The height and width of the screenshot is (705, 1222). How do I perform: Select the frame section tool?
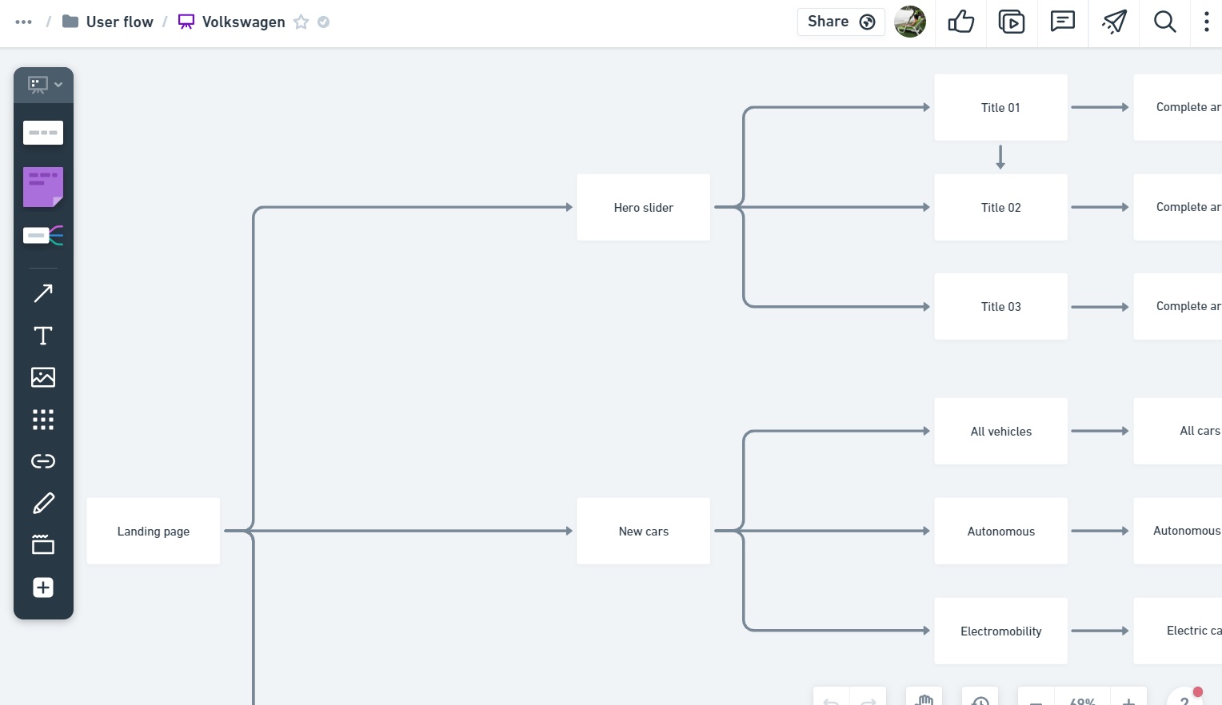coord(43,545)
